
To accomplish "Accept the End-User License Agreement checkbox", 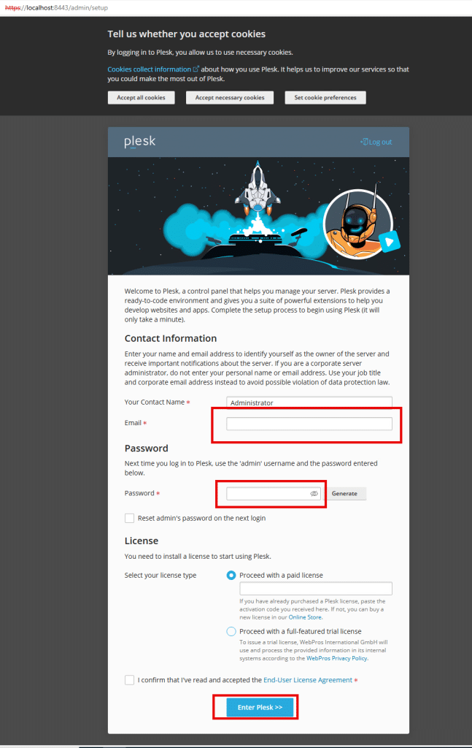I will (x=129, y=680).
